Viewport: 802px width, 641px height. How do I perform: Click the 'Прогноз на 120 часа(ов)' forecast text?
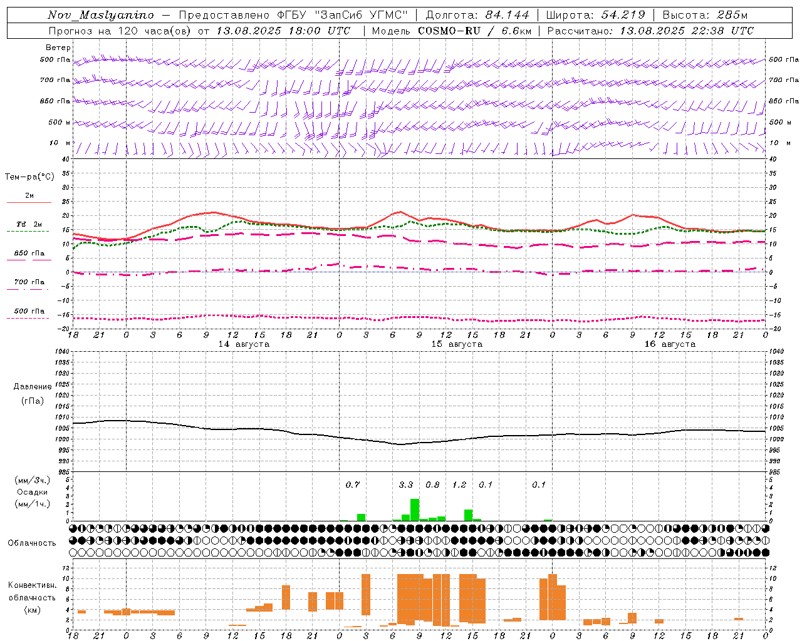coord(121,31)
